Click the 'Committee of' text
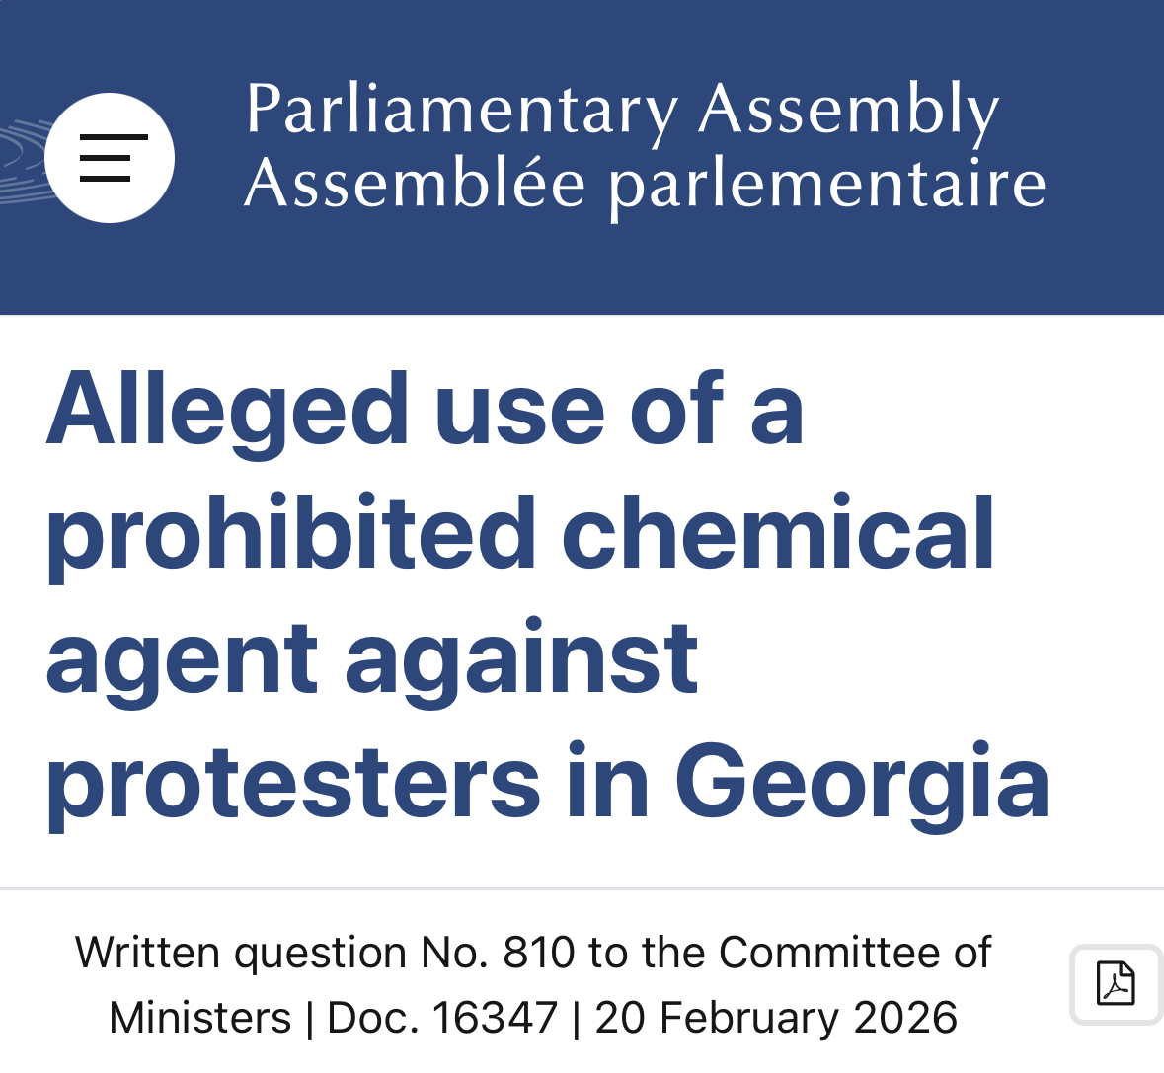 855,953
